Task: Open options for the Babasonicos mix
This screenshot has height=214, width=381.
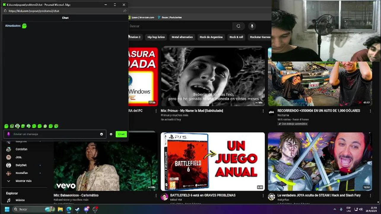Action: click(156, 196)
